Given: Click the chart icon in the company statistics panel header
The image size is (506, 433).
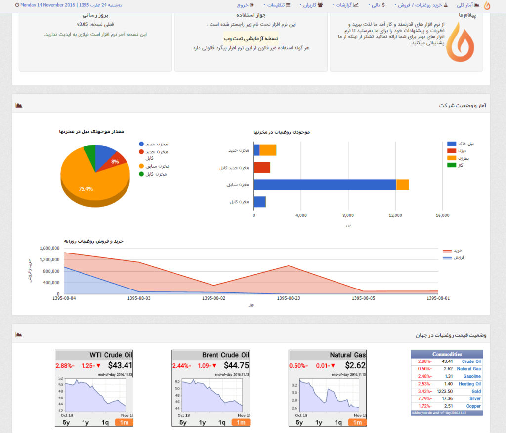Looking at the screenshot, I should 19,105.
